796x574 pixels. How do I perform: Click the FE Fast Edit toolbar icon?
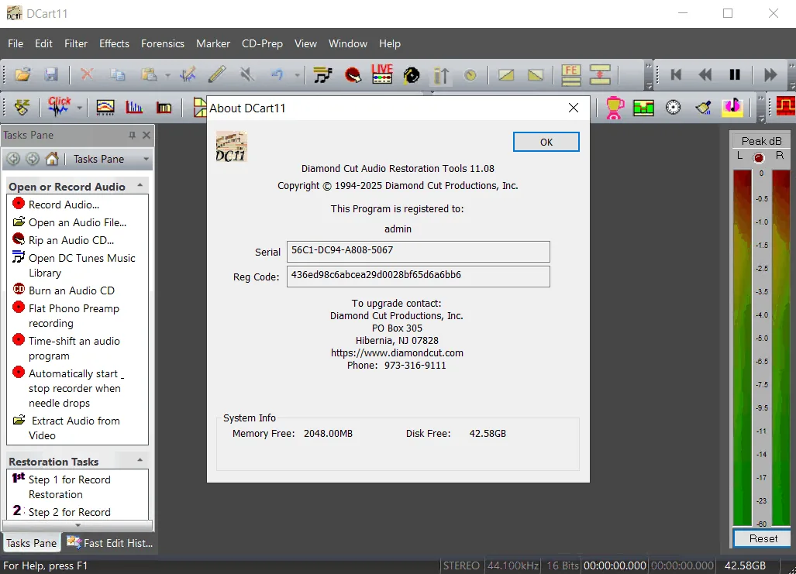point(570,74)
